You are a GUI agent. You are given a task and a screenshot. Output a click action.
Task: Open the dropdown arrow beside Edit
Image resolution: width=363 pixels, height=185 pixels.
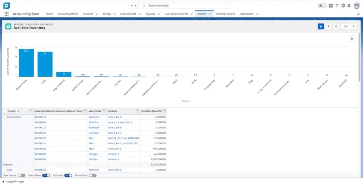point(353,26)
